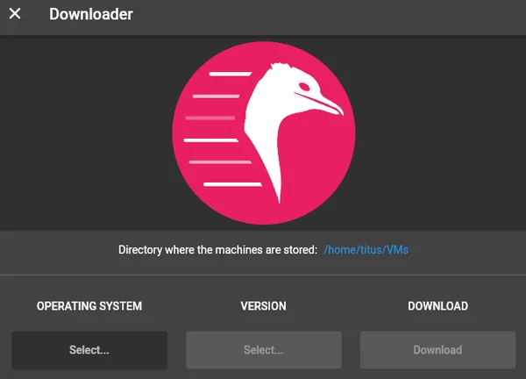Open the /home/titus/VMs directory link
Viewport: 526px width, 379px height.
click(366, 250)
